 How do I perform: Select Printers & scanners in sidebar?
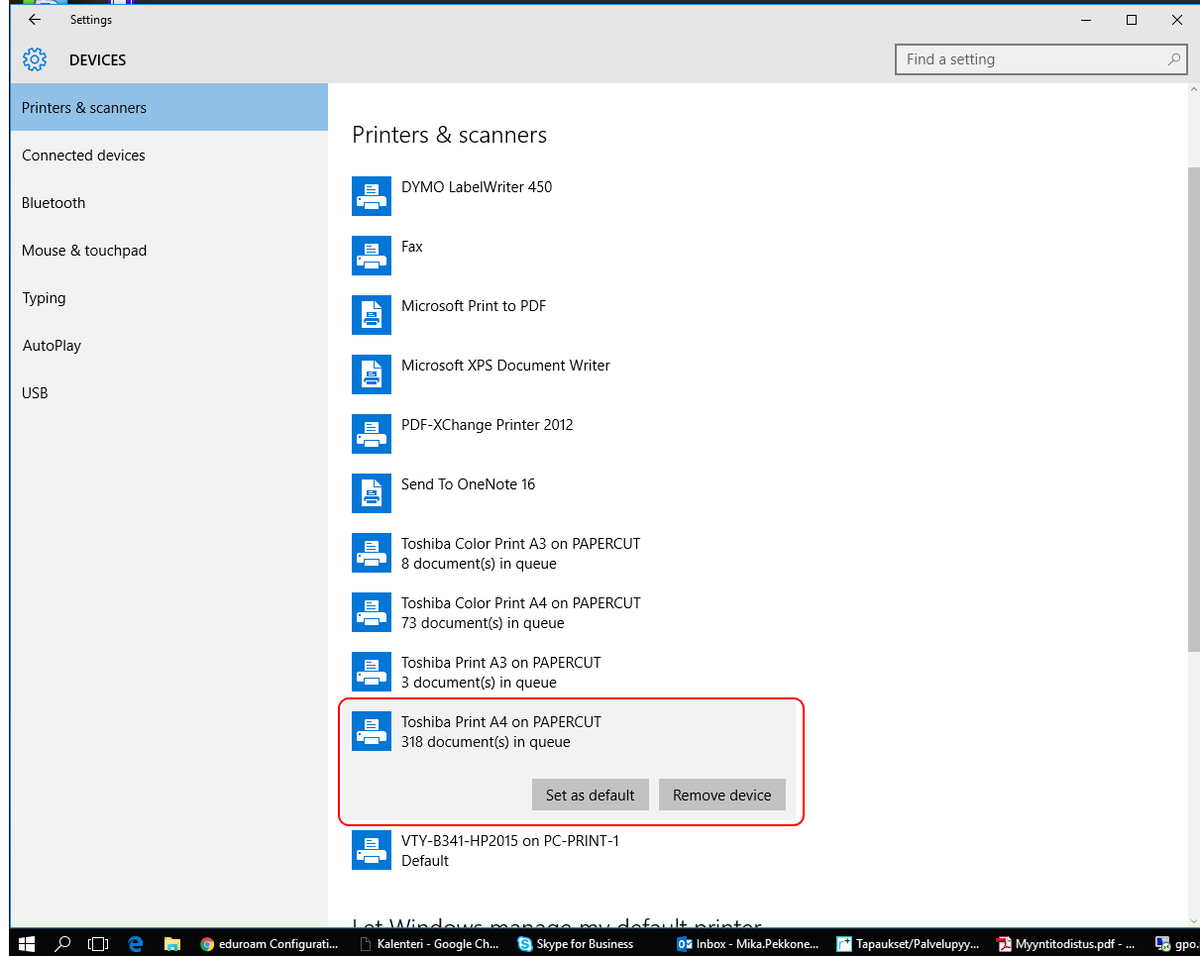coord(169,107)
